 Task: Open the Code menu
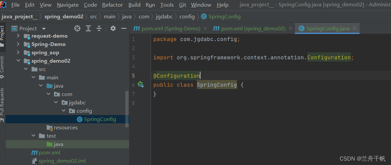(x=90, y=5)
